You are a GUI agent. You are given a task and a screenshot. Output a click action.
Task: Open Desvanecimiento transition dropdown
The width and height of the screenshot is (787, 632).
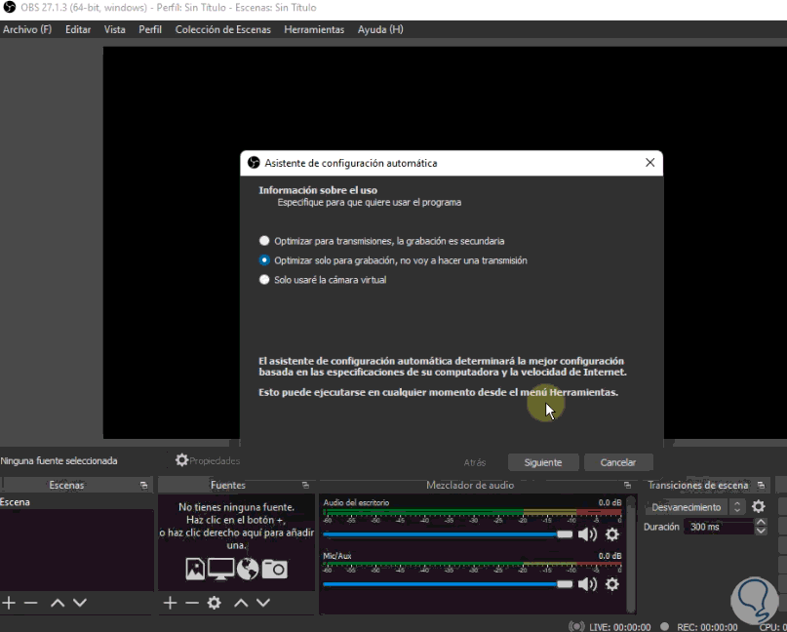click(x=694, y=507)
